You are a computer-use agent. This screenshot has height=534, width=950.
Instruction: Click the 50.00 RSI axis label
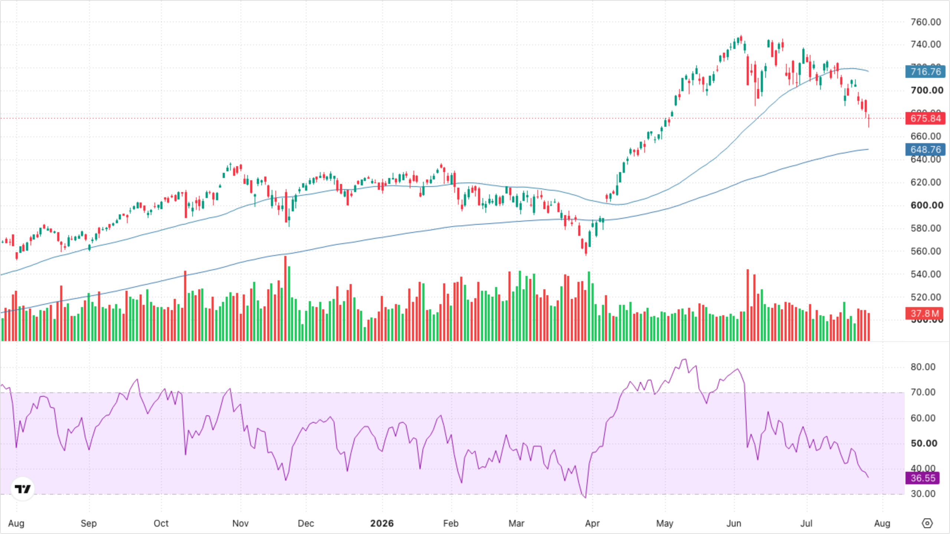coord(924,443)
